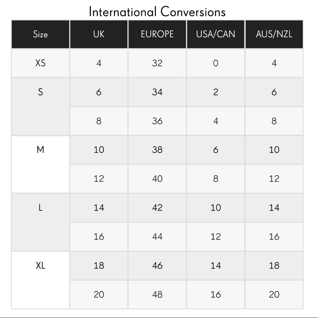Viewport: 318px width, 318px height.
Task: Select Europe size 38 cell
Action: (x=157, y=149)
